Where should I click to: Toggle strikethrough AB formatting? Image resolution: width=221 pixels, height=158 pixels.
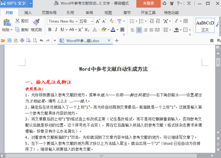(72, 30)
